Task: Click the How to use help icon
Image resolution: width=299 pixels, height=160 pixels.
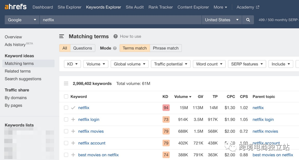Action: tap(115, 36)
